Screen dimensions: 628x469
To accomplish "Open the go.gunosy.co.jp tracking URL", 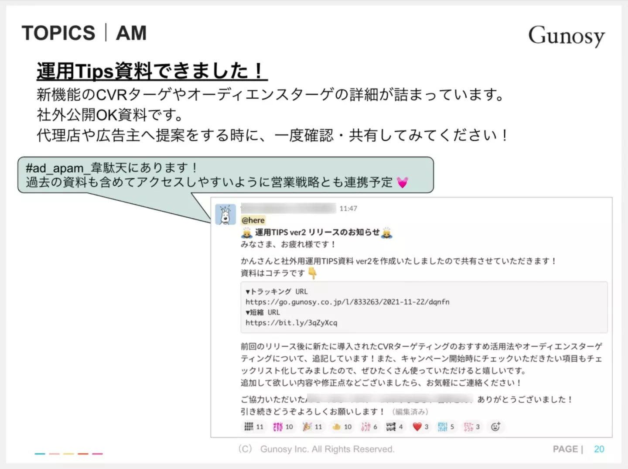I will [x=347, y=302].
